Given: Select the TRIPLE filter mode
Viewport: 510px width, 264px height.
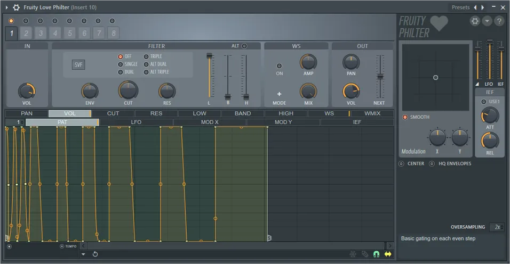Looking at the screenshot, I should click(x=153, y=56).
